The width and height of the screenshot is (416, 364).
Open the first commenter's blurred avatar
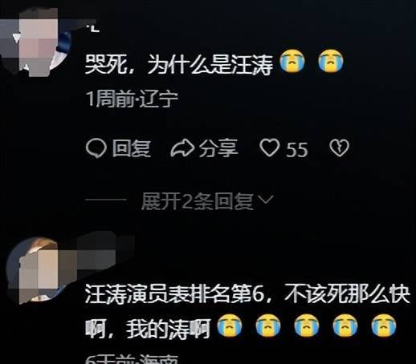[35, 42]
